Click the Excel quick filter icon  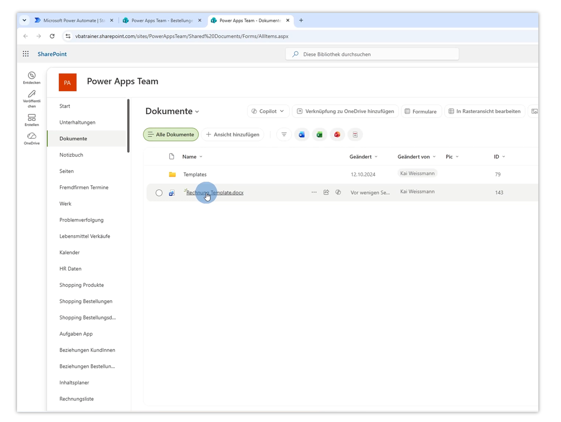coord(320,134)
